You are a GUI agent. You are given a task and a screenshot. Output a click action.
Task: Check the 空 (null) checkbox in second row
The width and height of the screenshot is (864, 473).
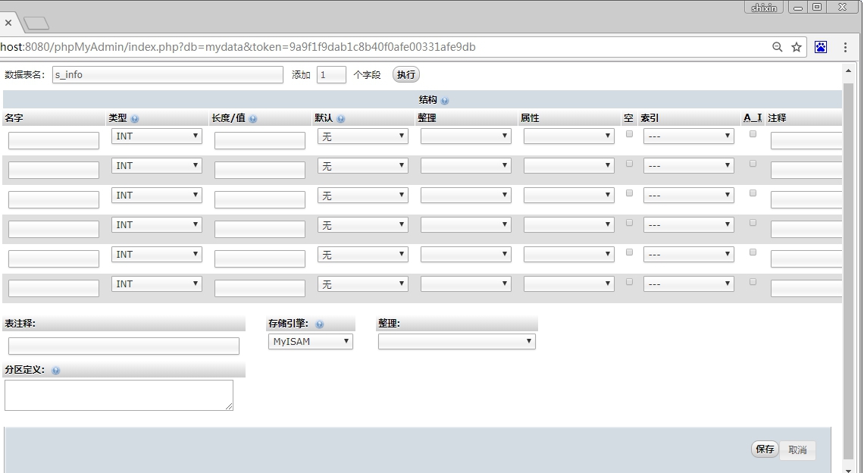click(629, 164)
